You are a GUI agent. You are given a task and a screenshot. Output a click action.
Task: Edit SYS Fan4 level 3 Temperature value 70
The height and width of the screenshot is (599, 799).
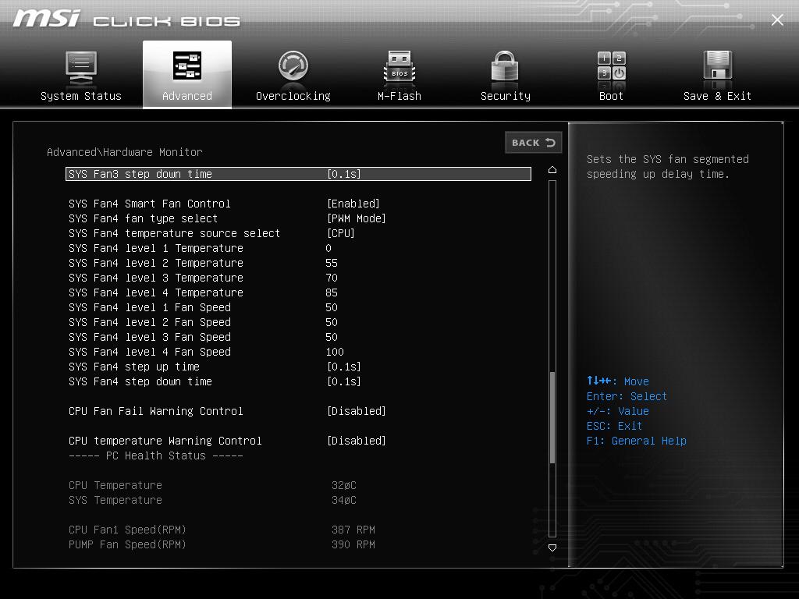tap(331, 278)
